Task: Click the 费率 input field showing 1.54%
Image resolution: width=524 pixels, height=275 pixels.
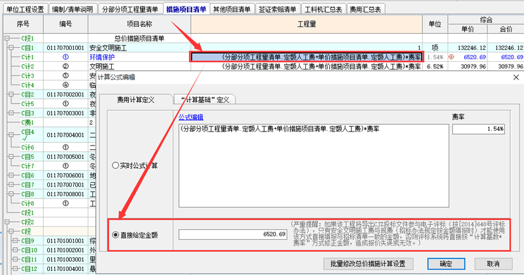Action: (x=478, y=129)
